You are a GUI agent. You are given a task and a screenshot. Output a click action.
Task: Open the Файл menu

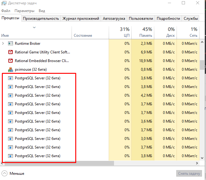tap(6, 11)
